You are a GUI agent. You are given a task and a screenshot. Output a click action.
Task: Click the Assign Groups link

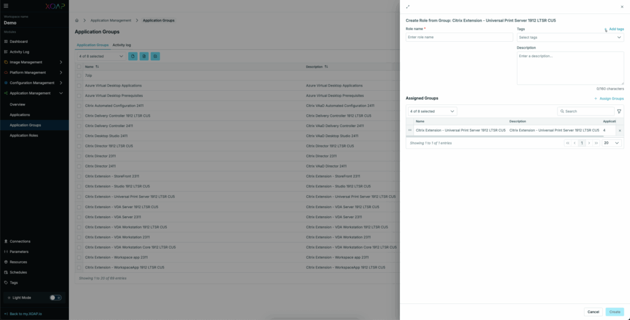(x=609, y=98)
